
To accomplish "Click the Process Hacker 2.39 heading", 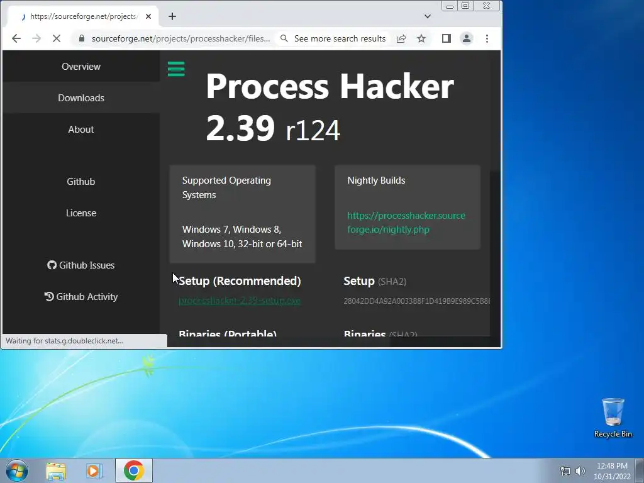I will pyautogui.click(x=330, y=107).
